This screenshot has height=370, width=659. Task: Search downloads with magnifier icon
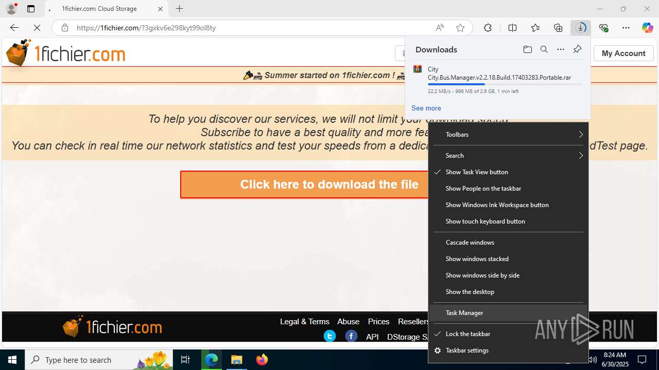(544, 49)
